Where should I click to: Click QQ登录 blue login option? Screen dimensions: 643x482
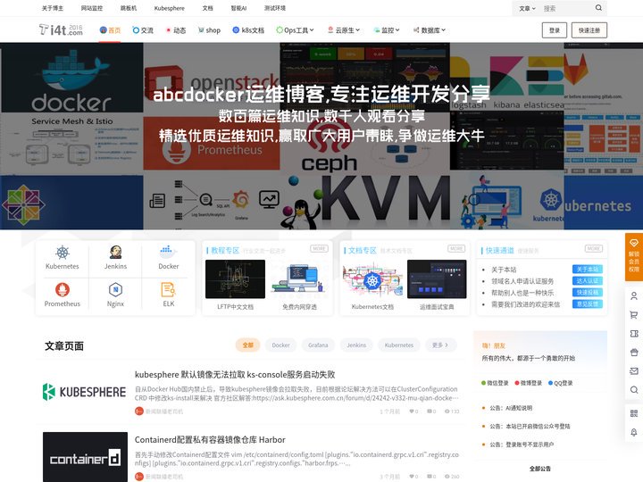point(561,383)
